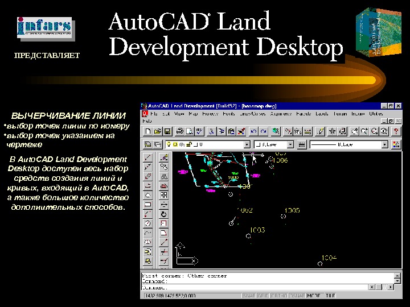Screen dimensions: 410x307
Task: Toggle the layer freeze sun icon
Action: (175, 144)
